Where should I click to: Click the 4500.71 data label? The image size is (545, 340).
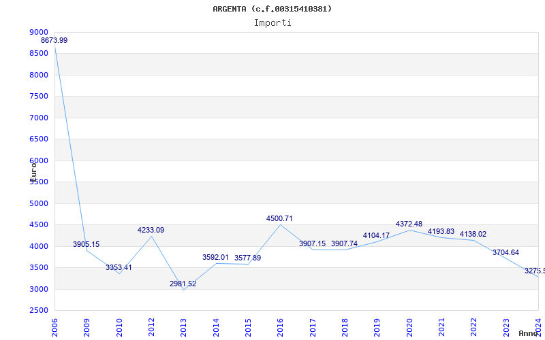click(x=279, y=218)
